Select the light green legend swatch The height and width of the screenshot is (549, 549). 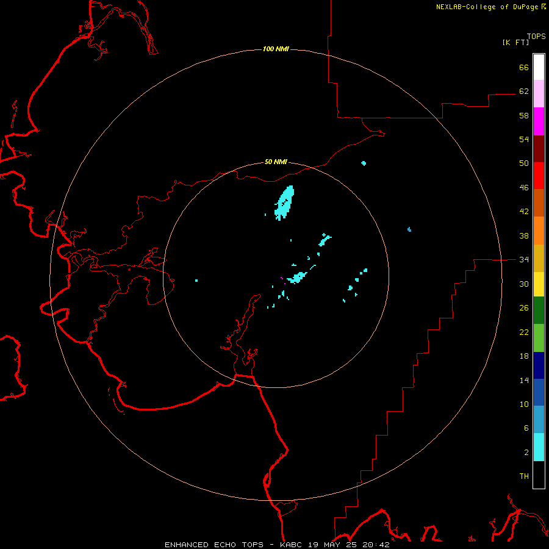pos(539,338)
